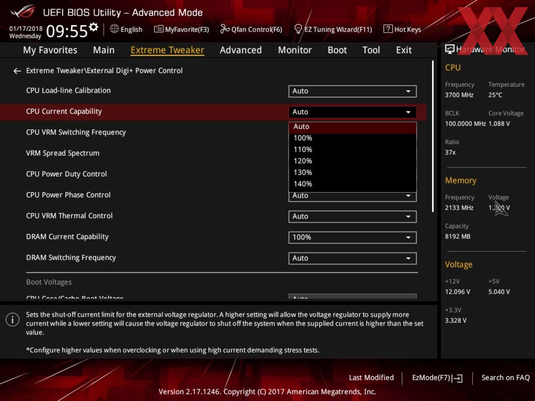Click the ROG logo in the header
The height and width of the screenshot is (401, 535).
pyautogui.click(x=23, y=12)
